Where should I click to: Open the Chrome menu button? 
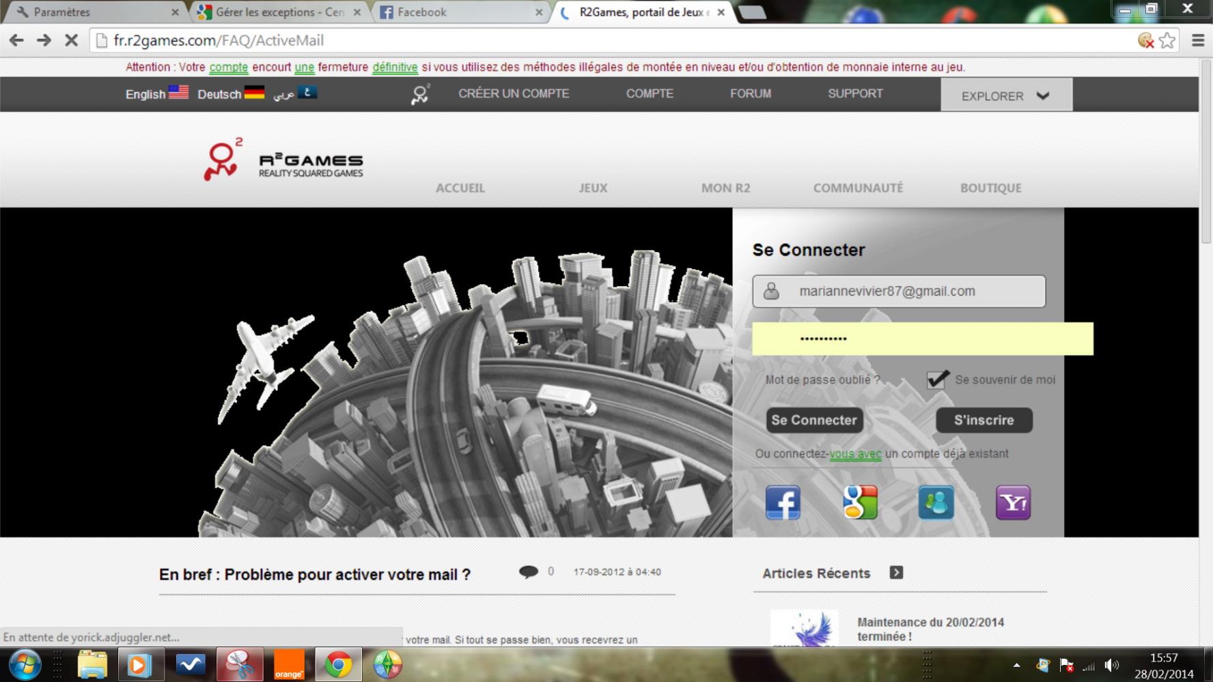1197,41
